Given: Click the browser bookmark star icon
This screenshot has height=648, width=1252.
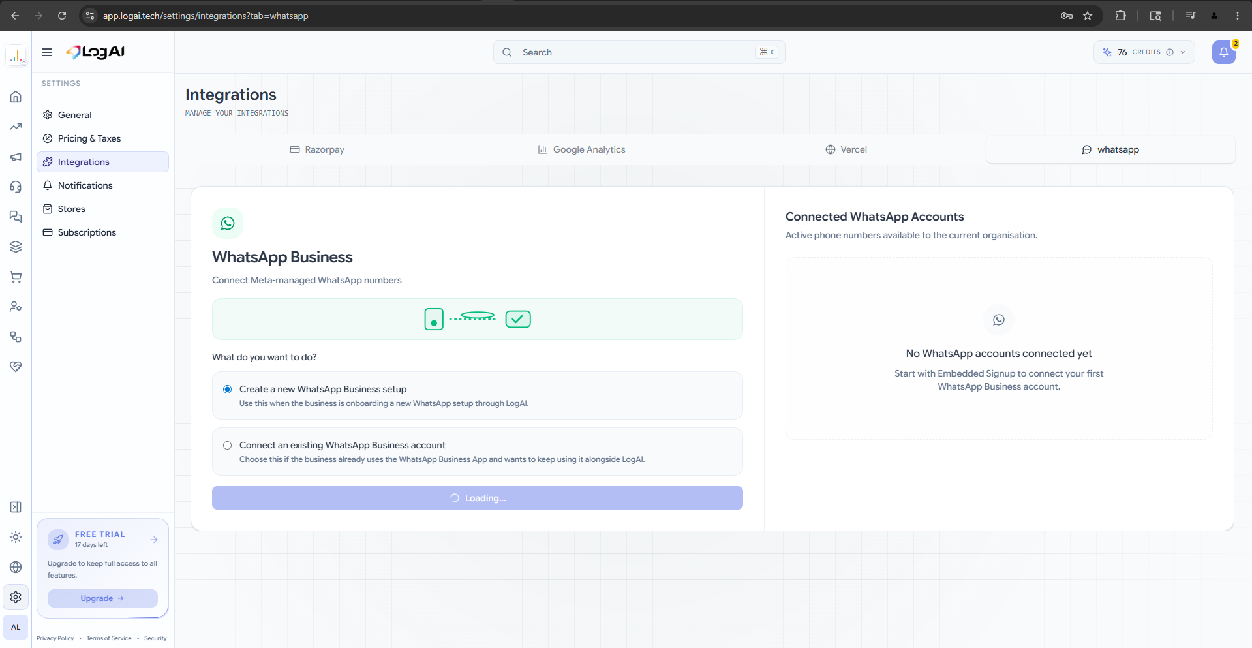Looking at the screenshot, I should pos(1088,16).
